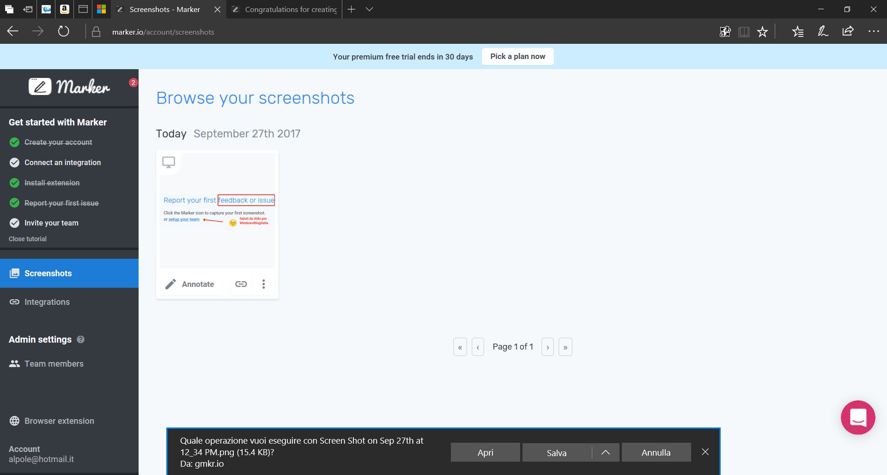Go to next page arrow

pyautogui.click(x=547, y=347)
